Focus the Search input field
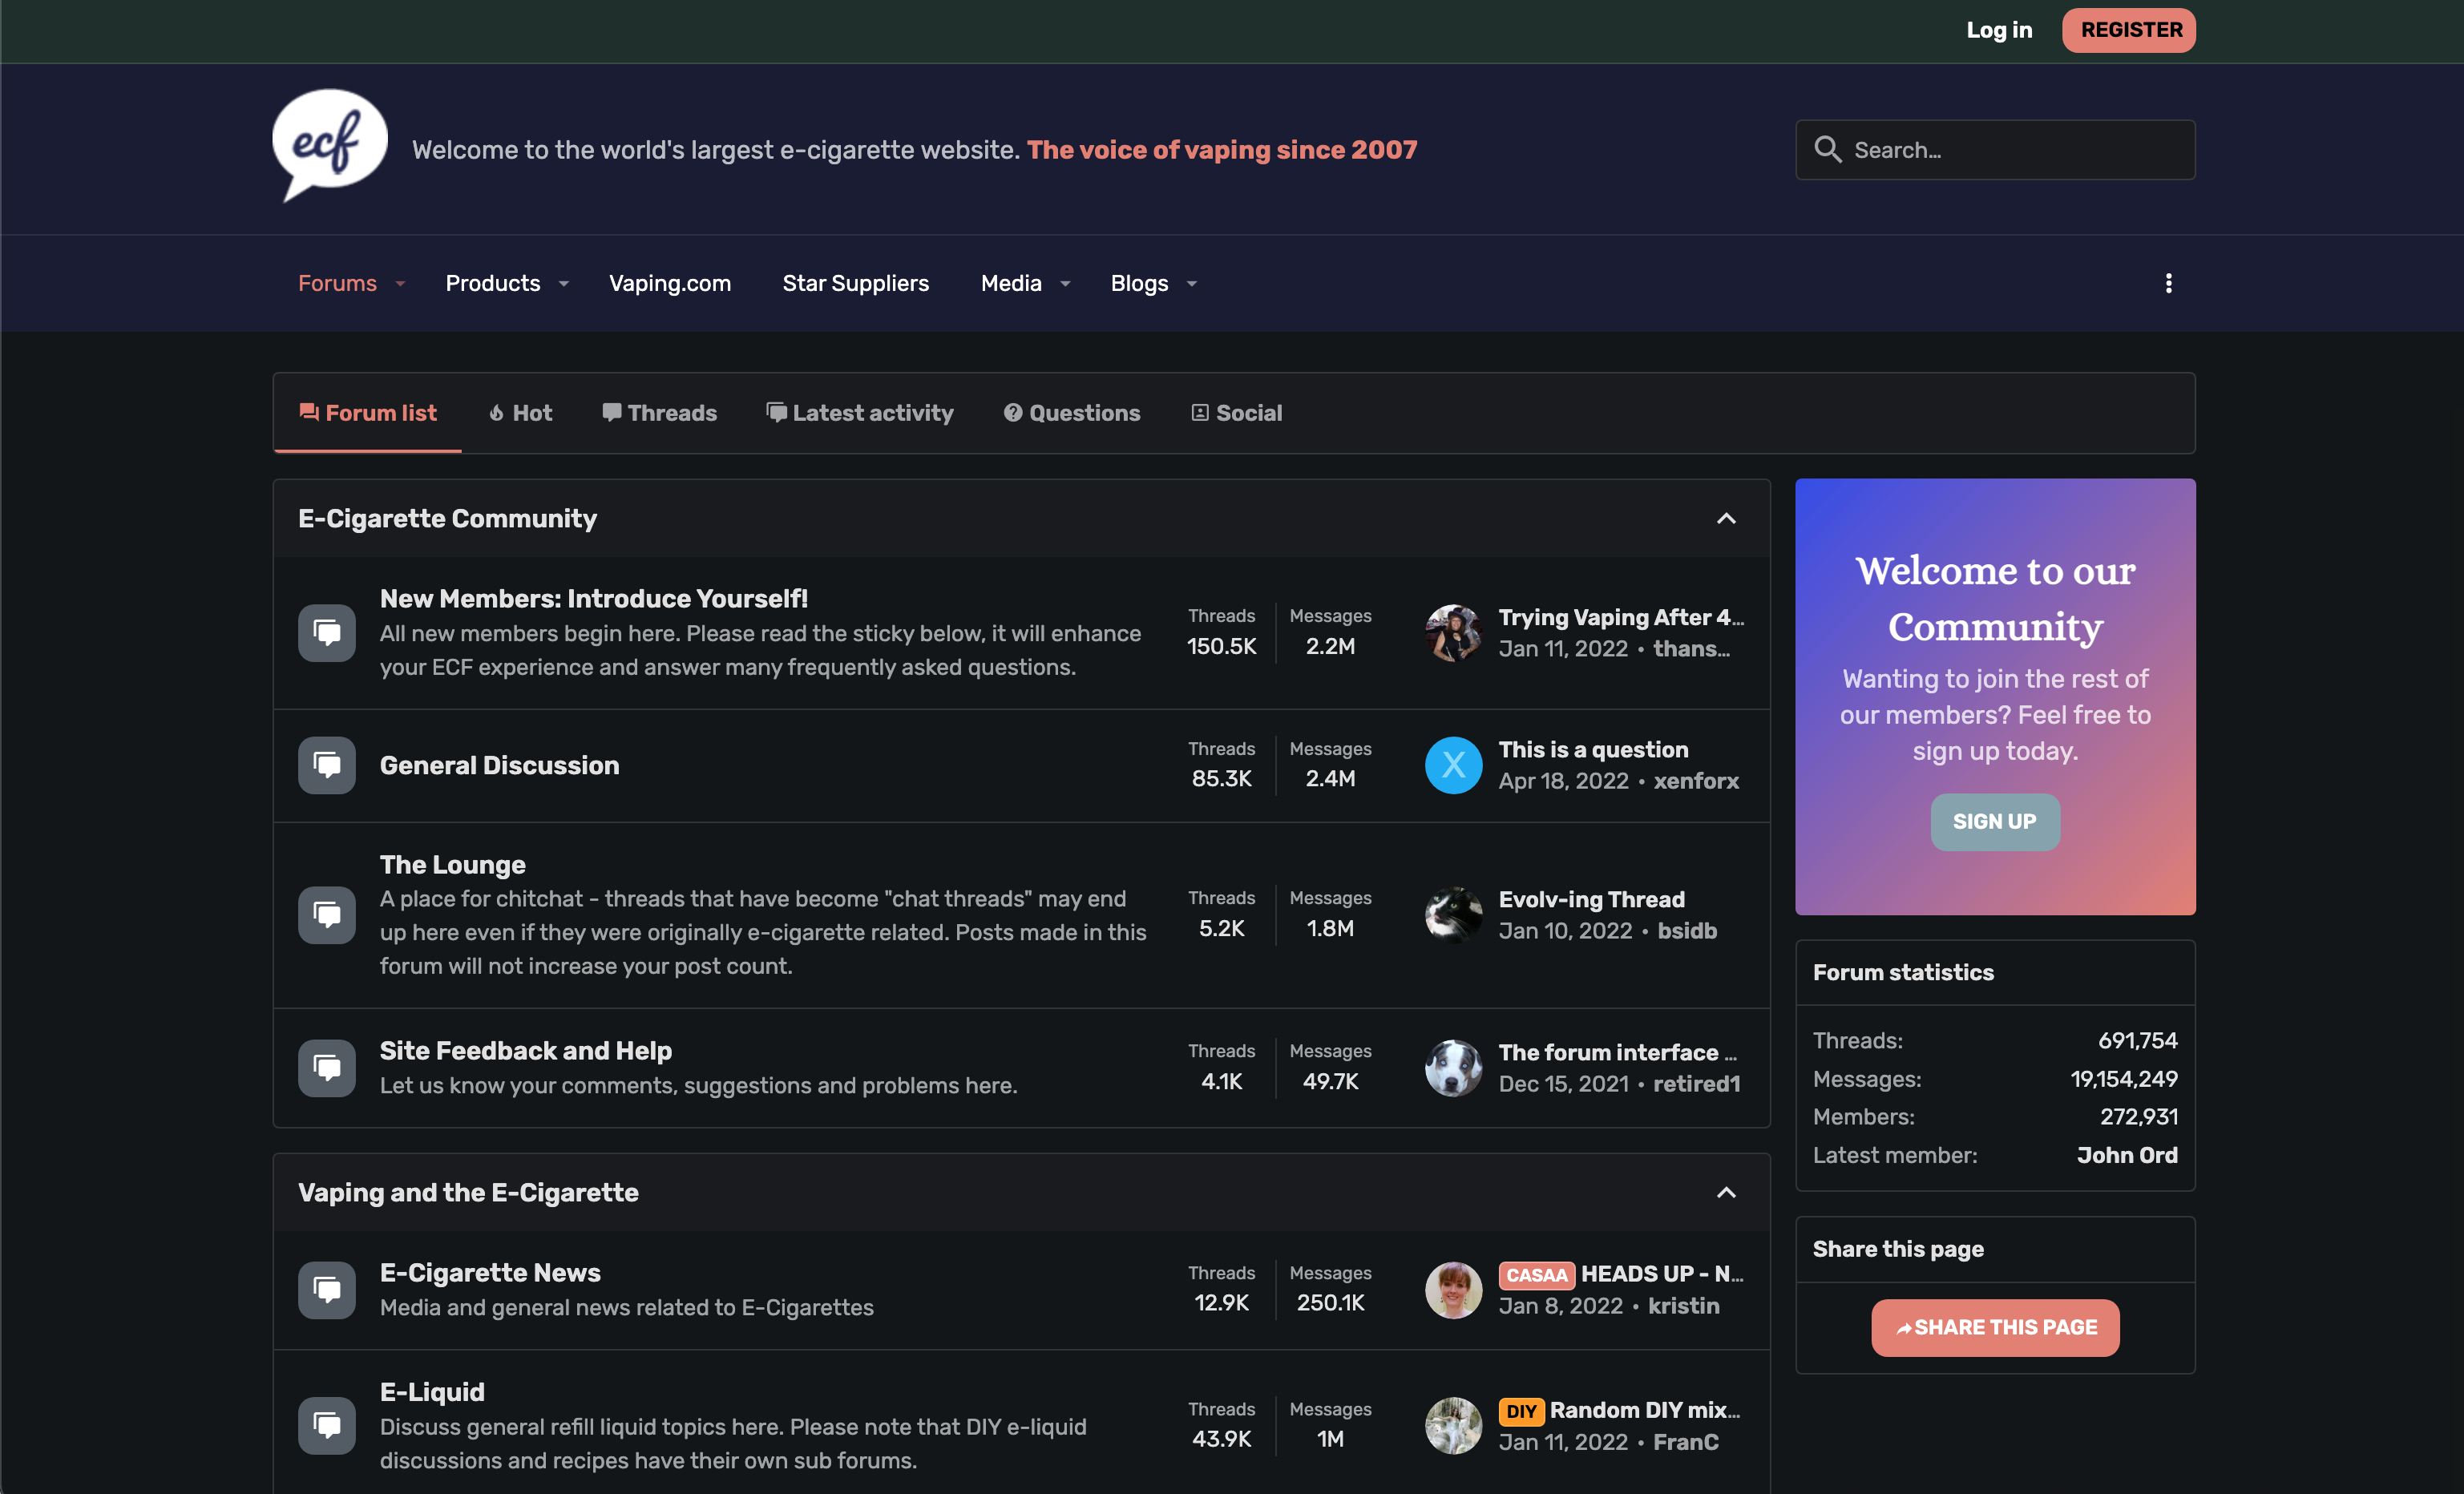 (x=2010, y=150)
